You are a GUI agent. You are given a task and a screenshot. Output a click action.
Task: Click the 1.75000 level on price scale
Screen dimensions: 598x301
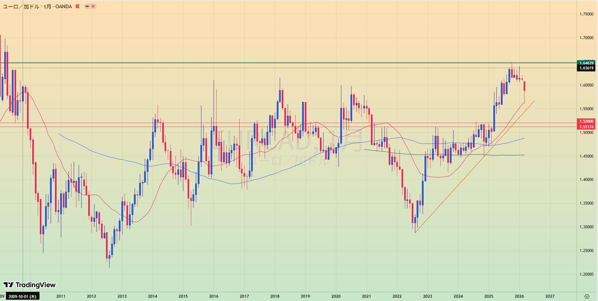586,14
